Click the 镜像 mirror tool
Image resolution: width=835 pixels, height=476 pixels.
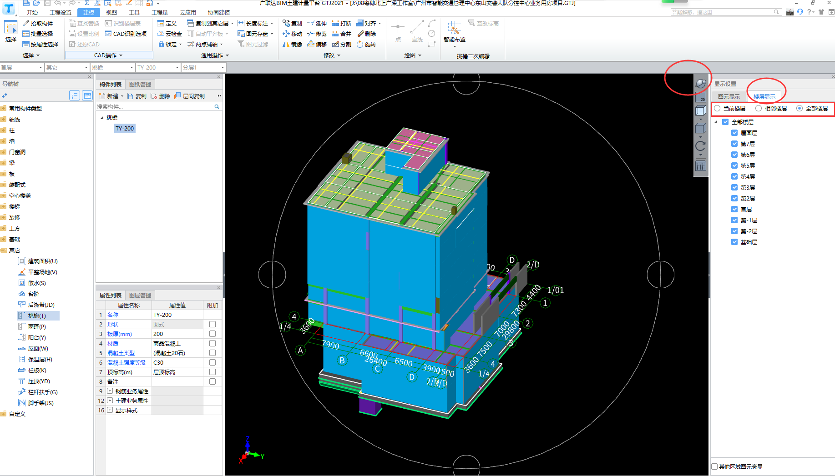(x=292, y=44)
